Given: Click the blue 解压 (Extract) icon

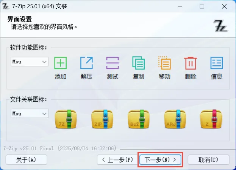Looking at the screenshot, I should (86, 63).
